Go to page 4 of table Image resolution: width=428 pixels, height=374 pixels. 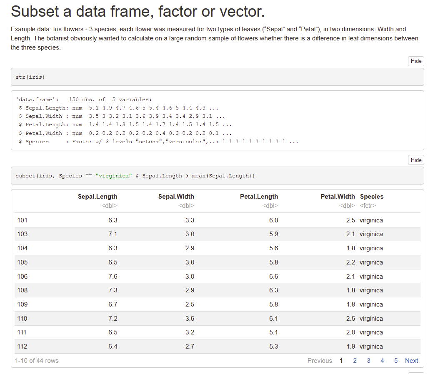(382, 361)
